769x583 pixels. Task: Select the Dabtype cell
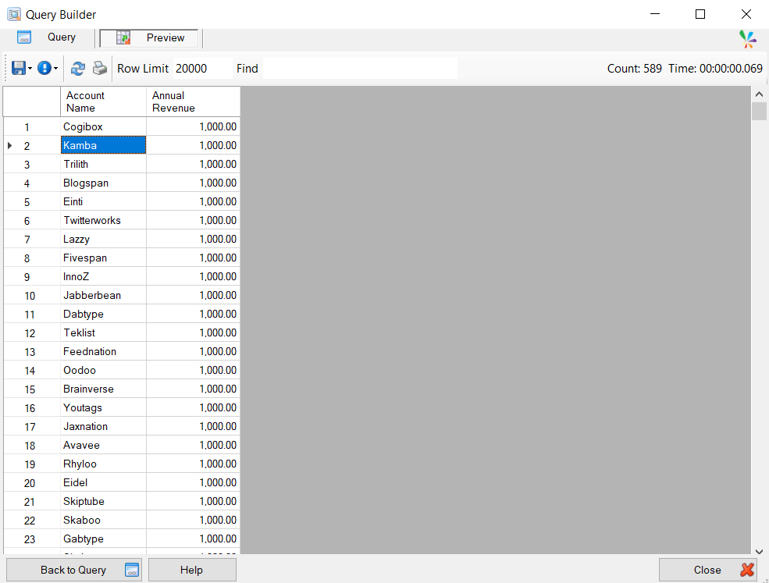coord(104,314)
